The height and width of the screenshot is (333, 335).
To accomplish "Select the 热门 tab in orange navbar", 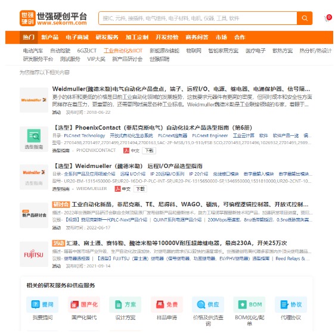I will (29, 38).
